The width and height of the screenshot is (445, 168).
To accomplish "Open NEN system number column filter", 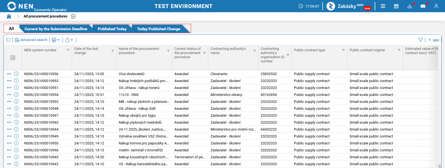I will [68, 50].
